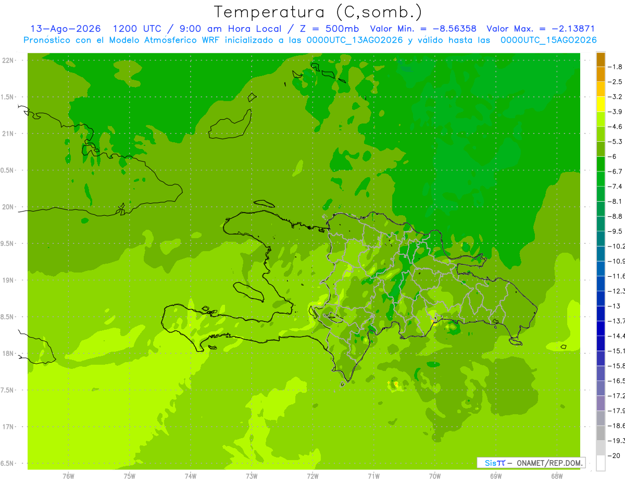Click the '-5.3' colorbar value
625x483 pixels.
616,141
